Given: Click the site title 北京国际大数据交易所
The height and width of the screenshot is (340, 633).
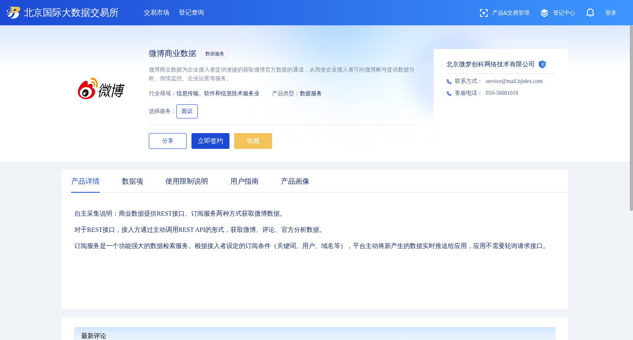Looking at the screenshot, I should pyautogui.click(x=71, y=13).
